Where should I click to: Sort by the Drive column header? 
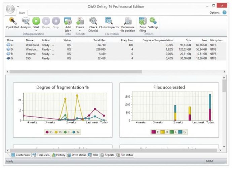[10, 40]
